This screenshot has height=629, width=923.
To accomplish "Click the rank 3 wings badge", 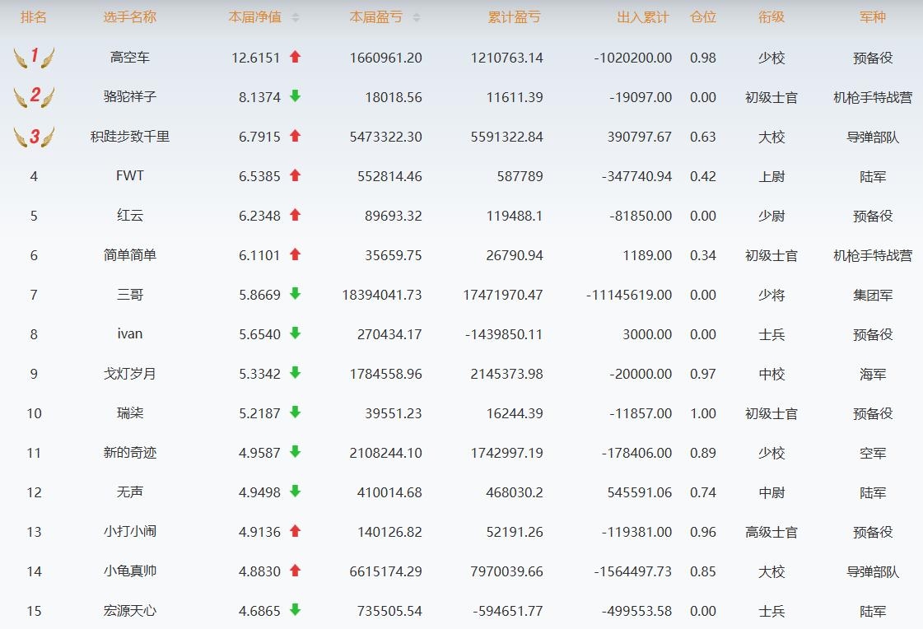I will [34, 136].
